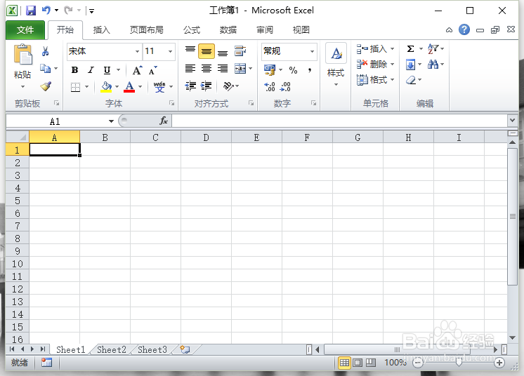Click the text Orientation icon

pos(228,86)
